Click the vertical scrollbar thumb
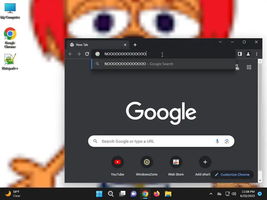Viewport: 267px width, 200px height. coord(260,117)
